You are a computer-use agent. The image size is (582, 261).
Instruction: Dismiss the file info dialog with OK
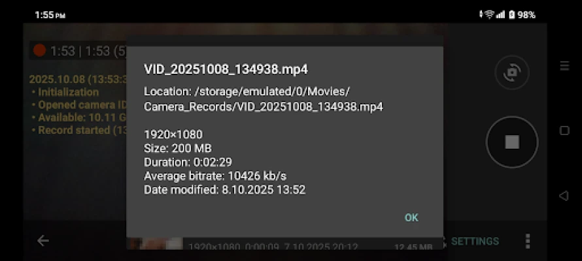coord(411,218)
